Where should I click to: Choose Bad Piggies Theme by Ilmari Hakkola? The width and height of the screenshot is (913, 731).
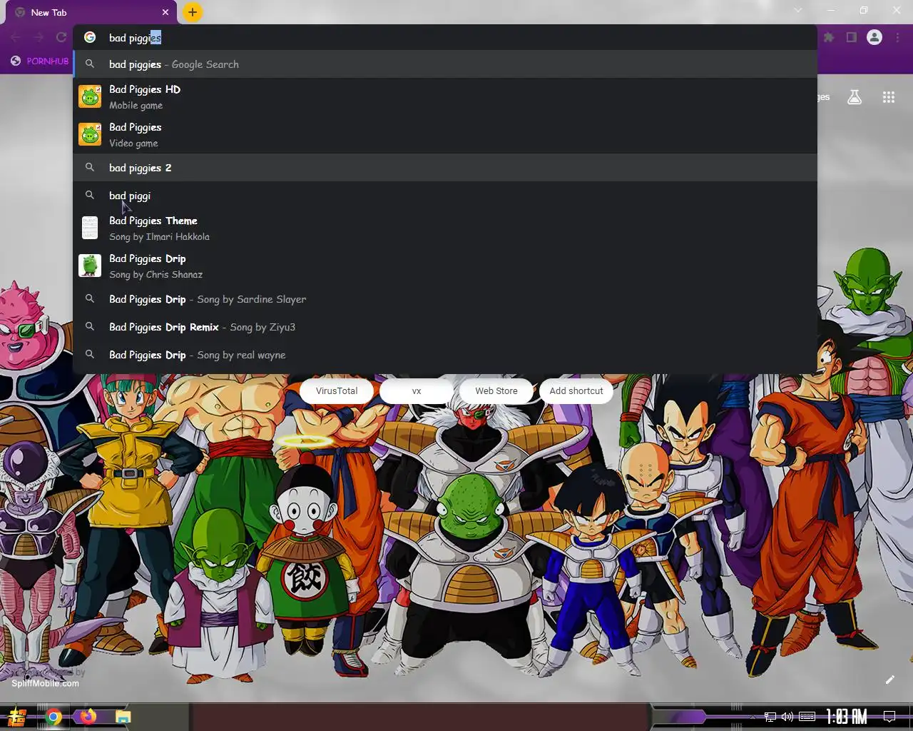445,228
